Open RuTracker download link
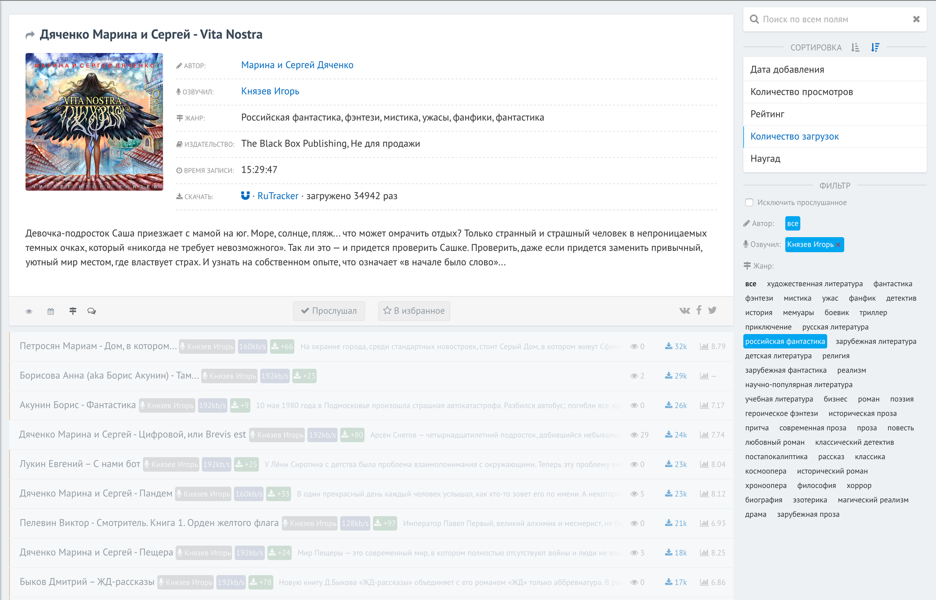The width and height of the screenshot is (936, 600). click(x=278, y=196)
